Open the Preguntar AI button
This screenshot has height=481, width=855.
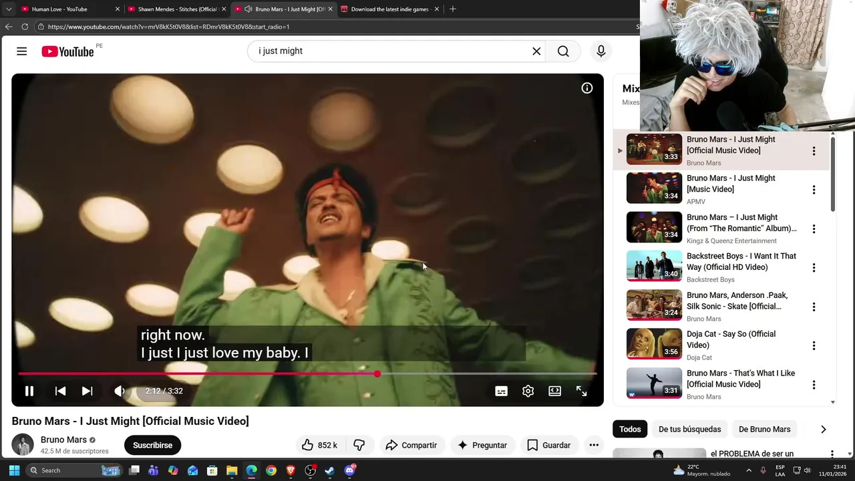tap(482, 446)
